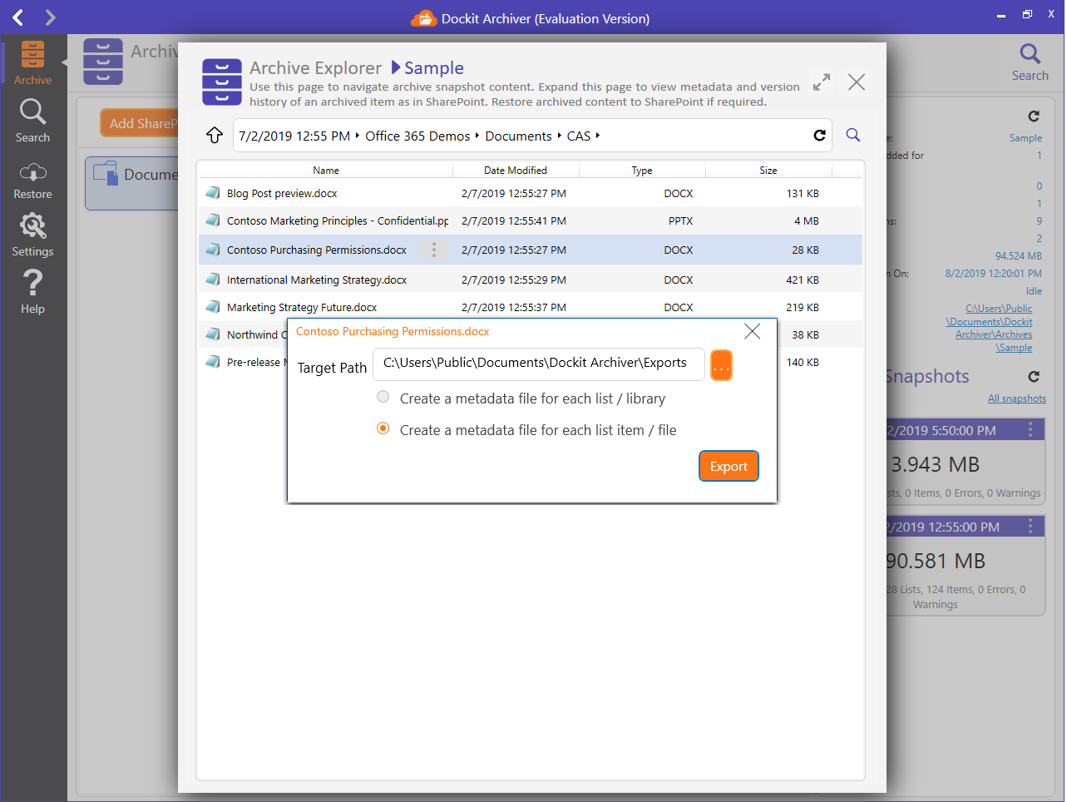
Task: Browse for the target path folder
Action: click(x=721, y=364)
